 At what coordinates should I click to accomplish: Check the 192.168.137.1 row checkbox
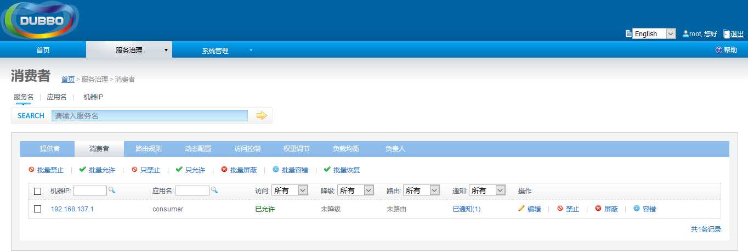click(x=38, y=209)
